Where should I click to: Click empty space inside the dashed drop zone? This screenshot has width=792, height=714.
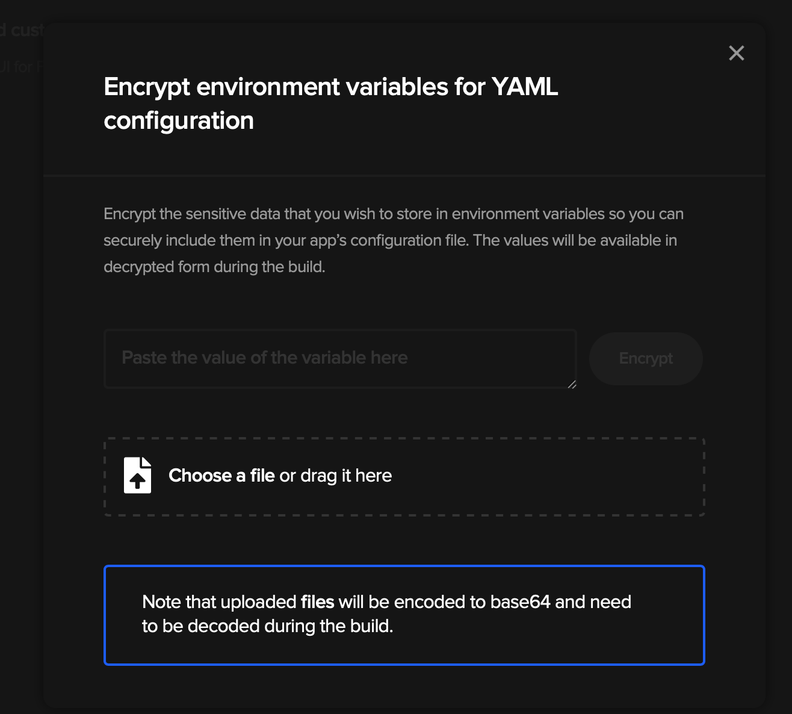(x=542, y=476)
